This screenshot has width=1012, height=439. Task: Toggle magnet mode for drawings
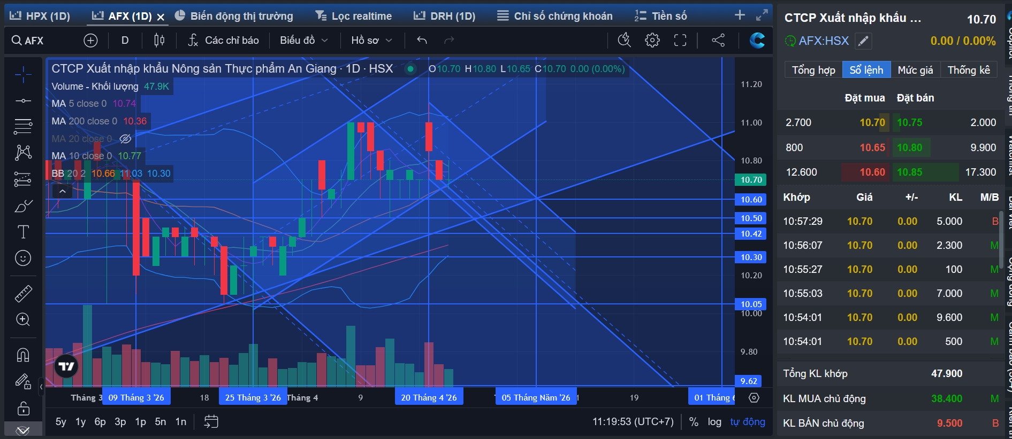(x=23, y=355)
